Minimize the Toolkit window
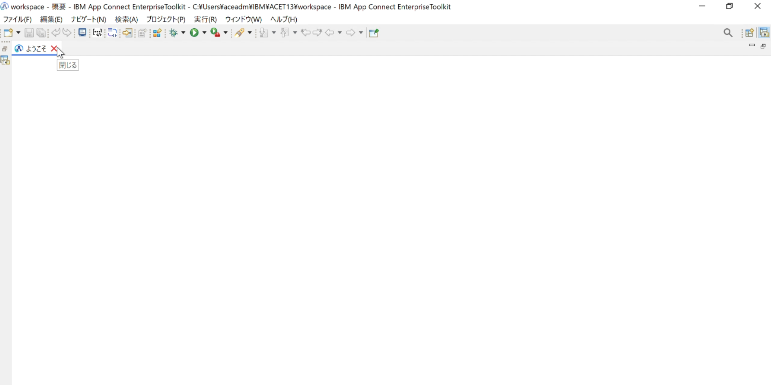The image size is (771, 385). (702, 6)
